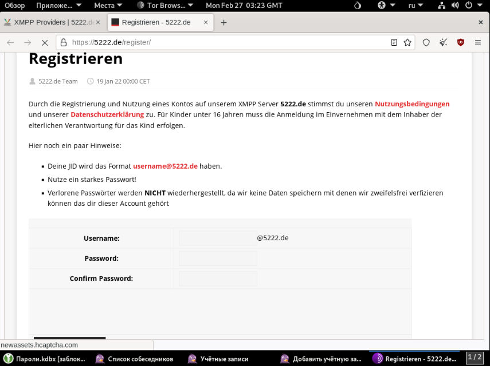Open a new browser tab
Image resolution: width=490 pixels, height=366 pixels.
[224, 22]
